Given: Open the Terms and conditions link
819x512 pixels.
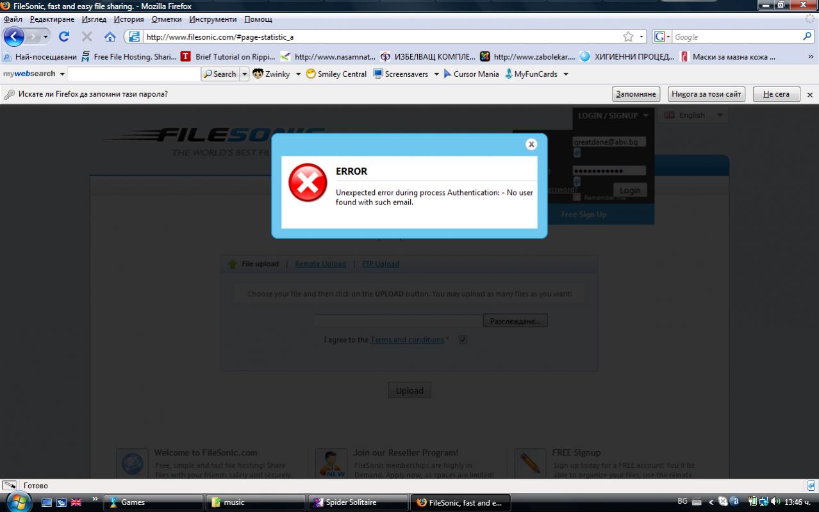Looking at the screenshot, I should click(x=407, y=340).
